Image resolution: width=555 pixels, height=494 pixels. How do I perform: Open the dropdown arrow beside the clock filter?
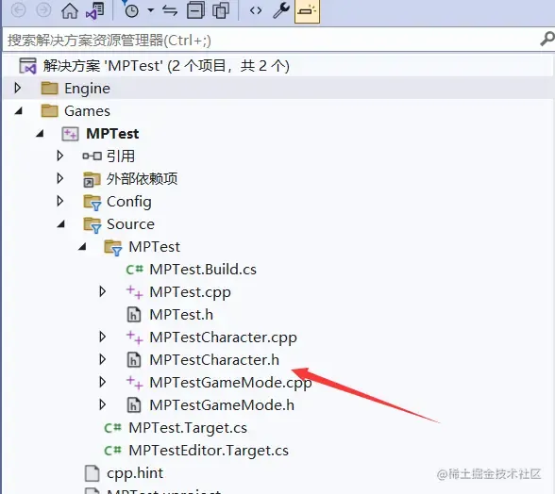pos(151,10)
